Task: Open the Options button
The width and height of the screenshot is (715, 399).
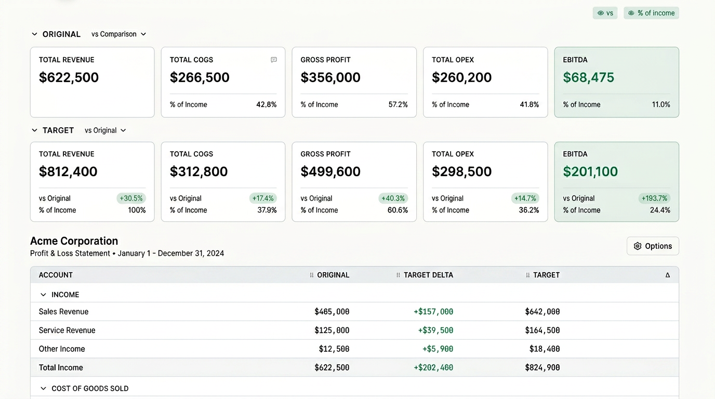Action: [x=653, y=246]
